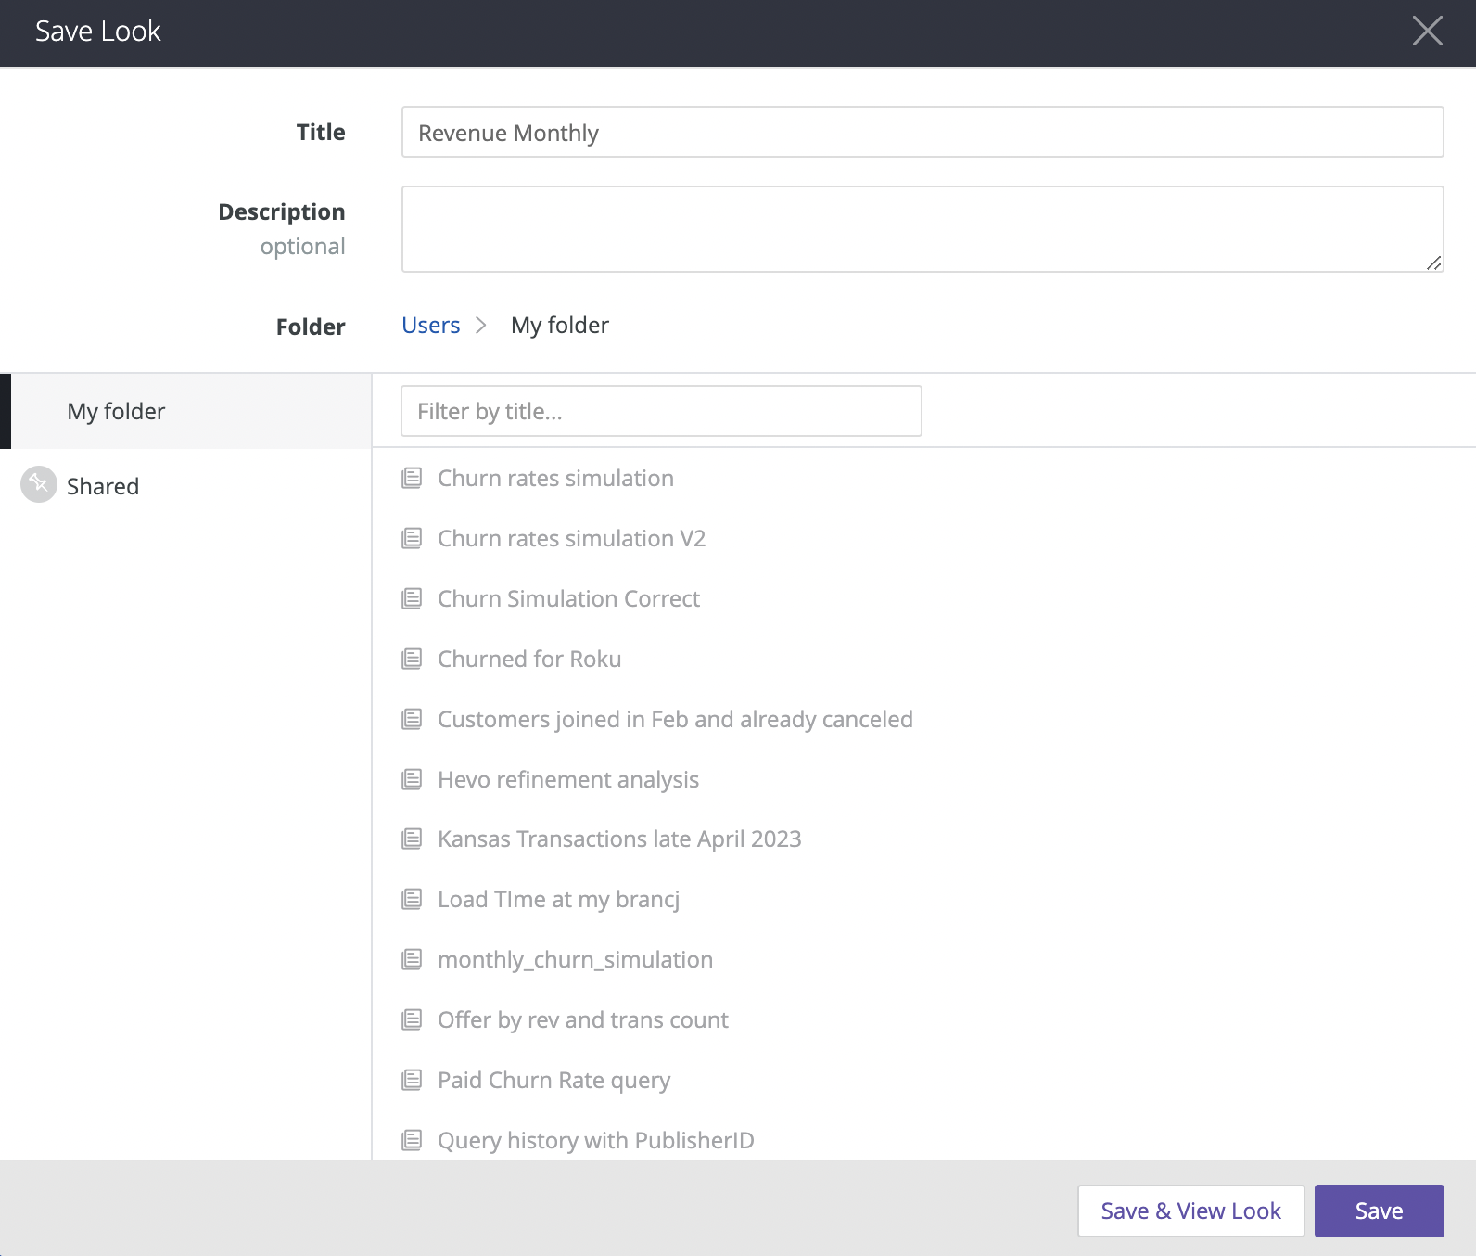This screenshot has width=1476, height=1256.
Task: Focus the Title input field
Action: tap(922, 132)
